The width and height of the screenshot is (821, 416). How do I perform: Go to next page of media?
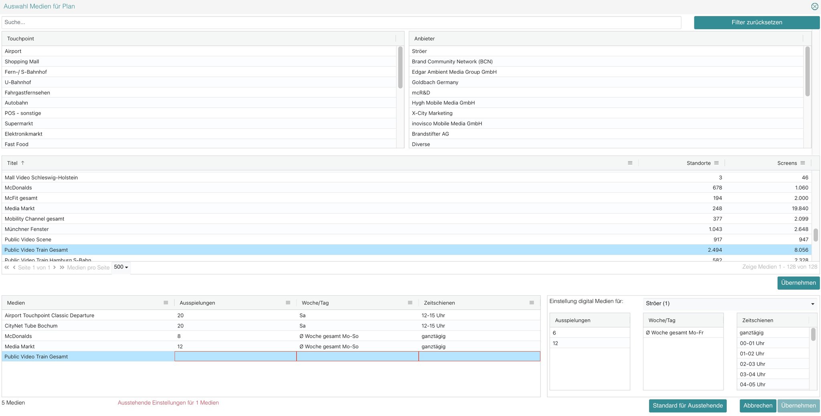point(55,267)
